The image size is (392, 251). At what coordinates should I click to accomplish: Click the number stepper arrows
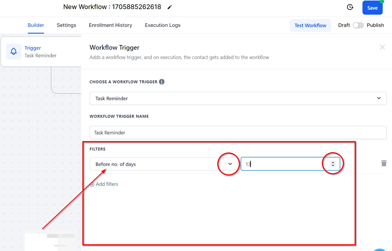[333, 164]
